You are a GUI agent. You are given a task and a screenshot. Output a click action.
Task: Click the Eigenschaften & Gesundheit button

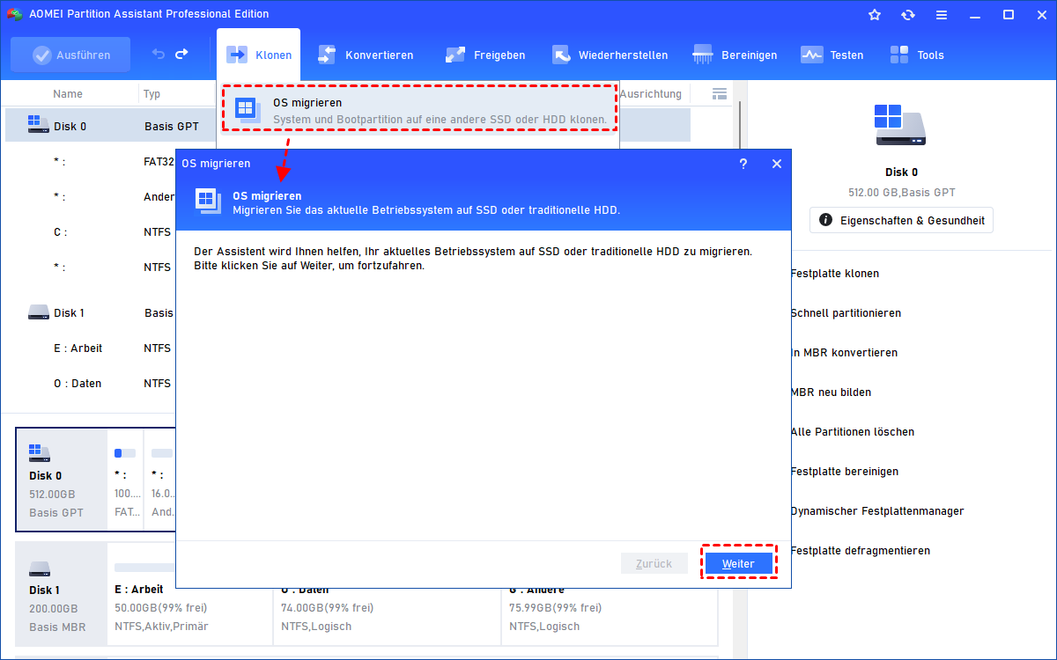pos(901,220)
